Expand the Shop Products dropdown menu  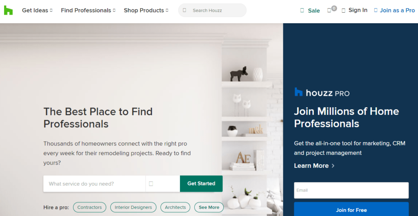pos(146,10)
